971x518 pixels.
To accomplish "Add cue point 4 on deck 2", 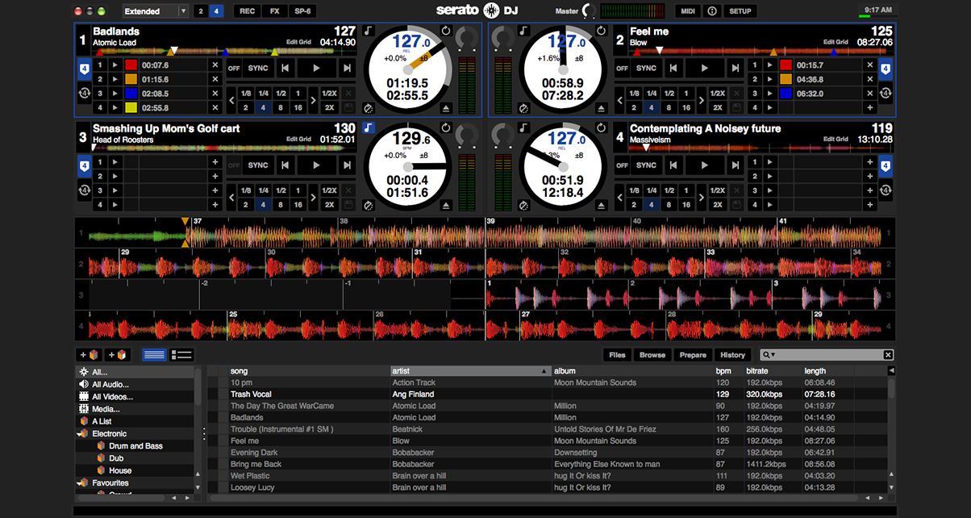I will [x=869, y=107].
